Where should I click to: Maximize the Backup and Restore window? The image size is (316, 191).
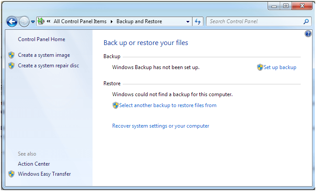286,6
